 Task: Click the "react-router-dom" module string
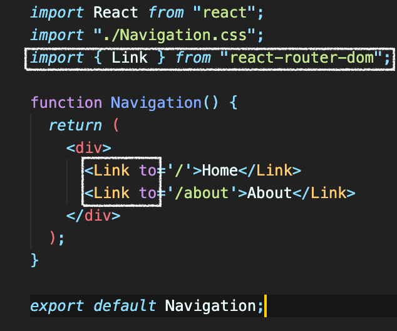pyautogui.click(x=301, y=58)
